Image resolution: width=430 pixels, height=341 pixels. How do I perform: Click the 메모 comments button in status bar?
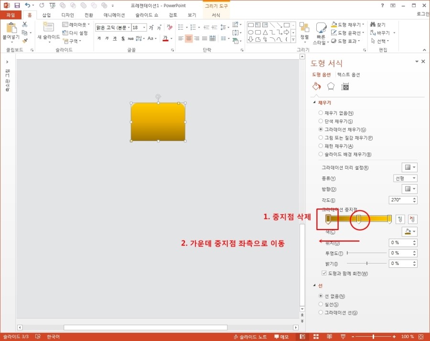[281, 337]
